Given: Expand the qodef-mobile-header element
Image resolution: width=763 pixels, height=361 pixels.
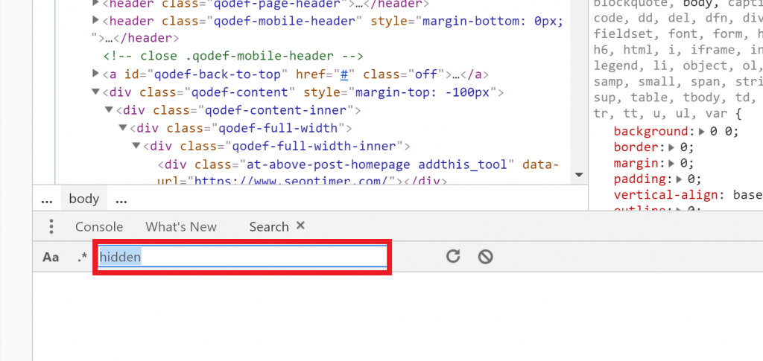Looking at the screenshot, I should [x=95, y=20].
